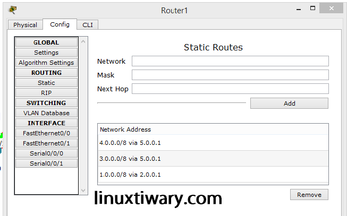This screenshot has height=216, width=347.
Task: Configure the Serial0/0/1 interface
Action: click(46, 163)
